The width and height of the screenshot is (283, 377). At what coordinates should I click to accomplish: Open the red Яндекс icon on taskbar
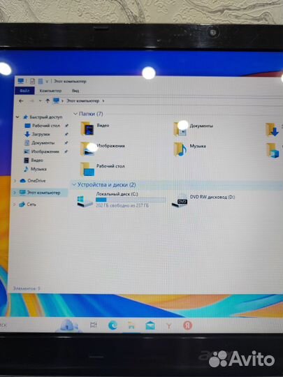point(188,325)
